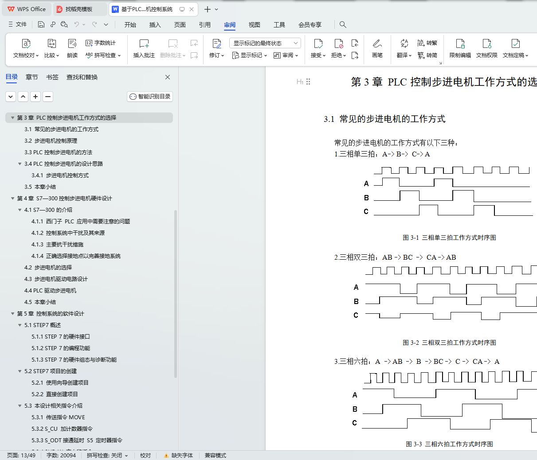Image resolution: width=537 pixels, height=460 pixels.
Task: Close the navigation pane
Action: tap(168, 77)
